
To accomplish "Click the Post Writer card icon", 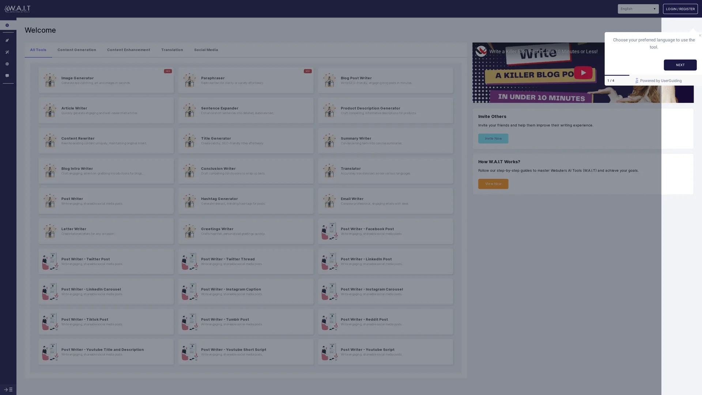I will [50, 201].
